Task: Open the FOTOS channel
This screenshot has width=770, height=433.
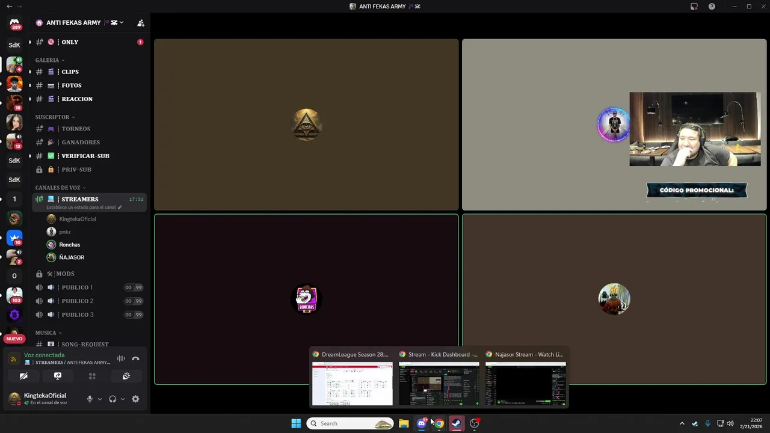Action: pyautogui.click(x=89, y=85)
